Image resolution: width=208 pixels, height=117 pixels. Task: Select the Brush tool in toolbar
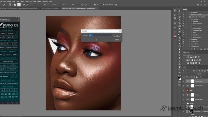click(x=179, y=35)
